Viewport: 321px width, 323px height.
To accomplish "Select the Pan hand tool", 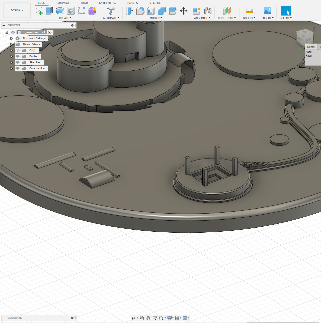I will pos(148,318).
